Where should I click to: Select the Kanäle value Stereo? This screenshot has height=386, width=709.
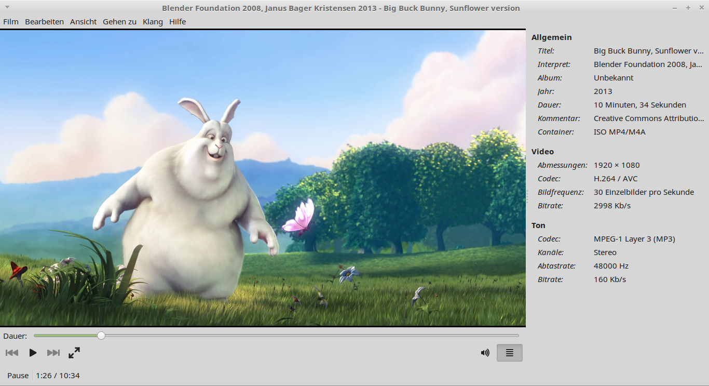pyautogui.click(x=605, y=252)
